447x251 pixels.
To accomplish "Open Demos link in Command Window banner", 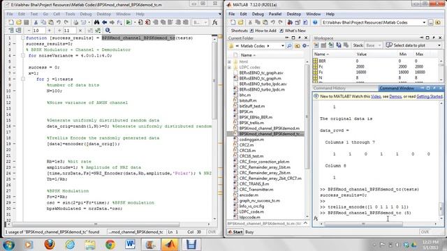I will [395, 96].
